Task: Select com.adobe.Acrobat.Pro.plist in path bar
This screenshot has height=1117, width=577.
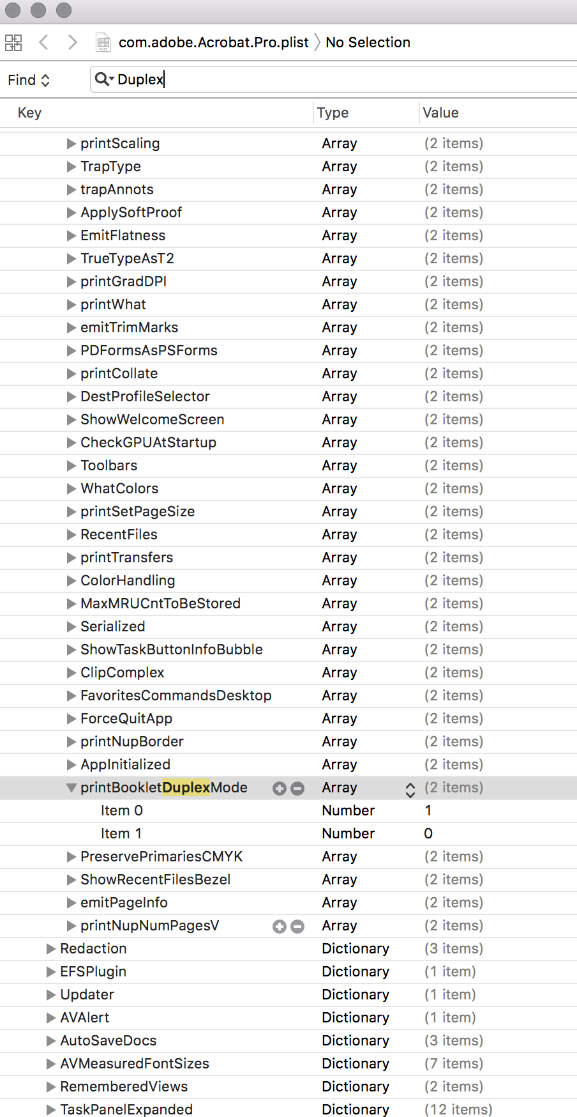Action: tap(213, 42)
